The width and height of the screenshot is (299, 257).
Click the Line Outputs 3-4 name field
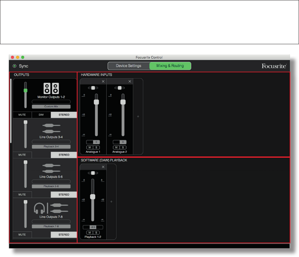point(51,142)
